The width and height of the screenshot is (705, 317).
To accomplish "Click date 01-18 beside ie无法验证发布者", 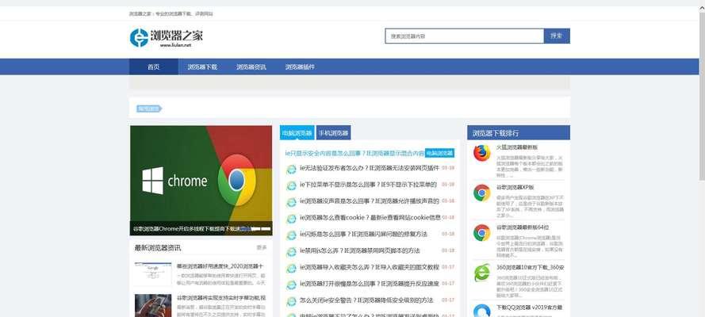I will 448,168.
